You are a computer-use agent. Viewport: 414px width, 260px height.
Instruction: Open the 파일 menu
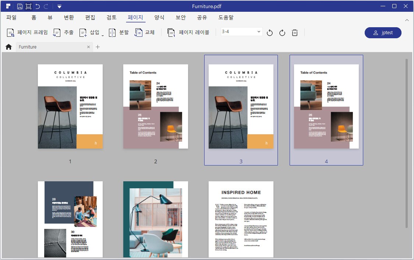click(11, 17)
